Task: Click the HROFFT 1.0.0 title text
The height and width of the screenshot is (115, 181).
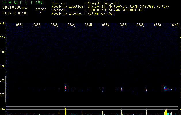Action: click(x=22, y=2)
